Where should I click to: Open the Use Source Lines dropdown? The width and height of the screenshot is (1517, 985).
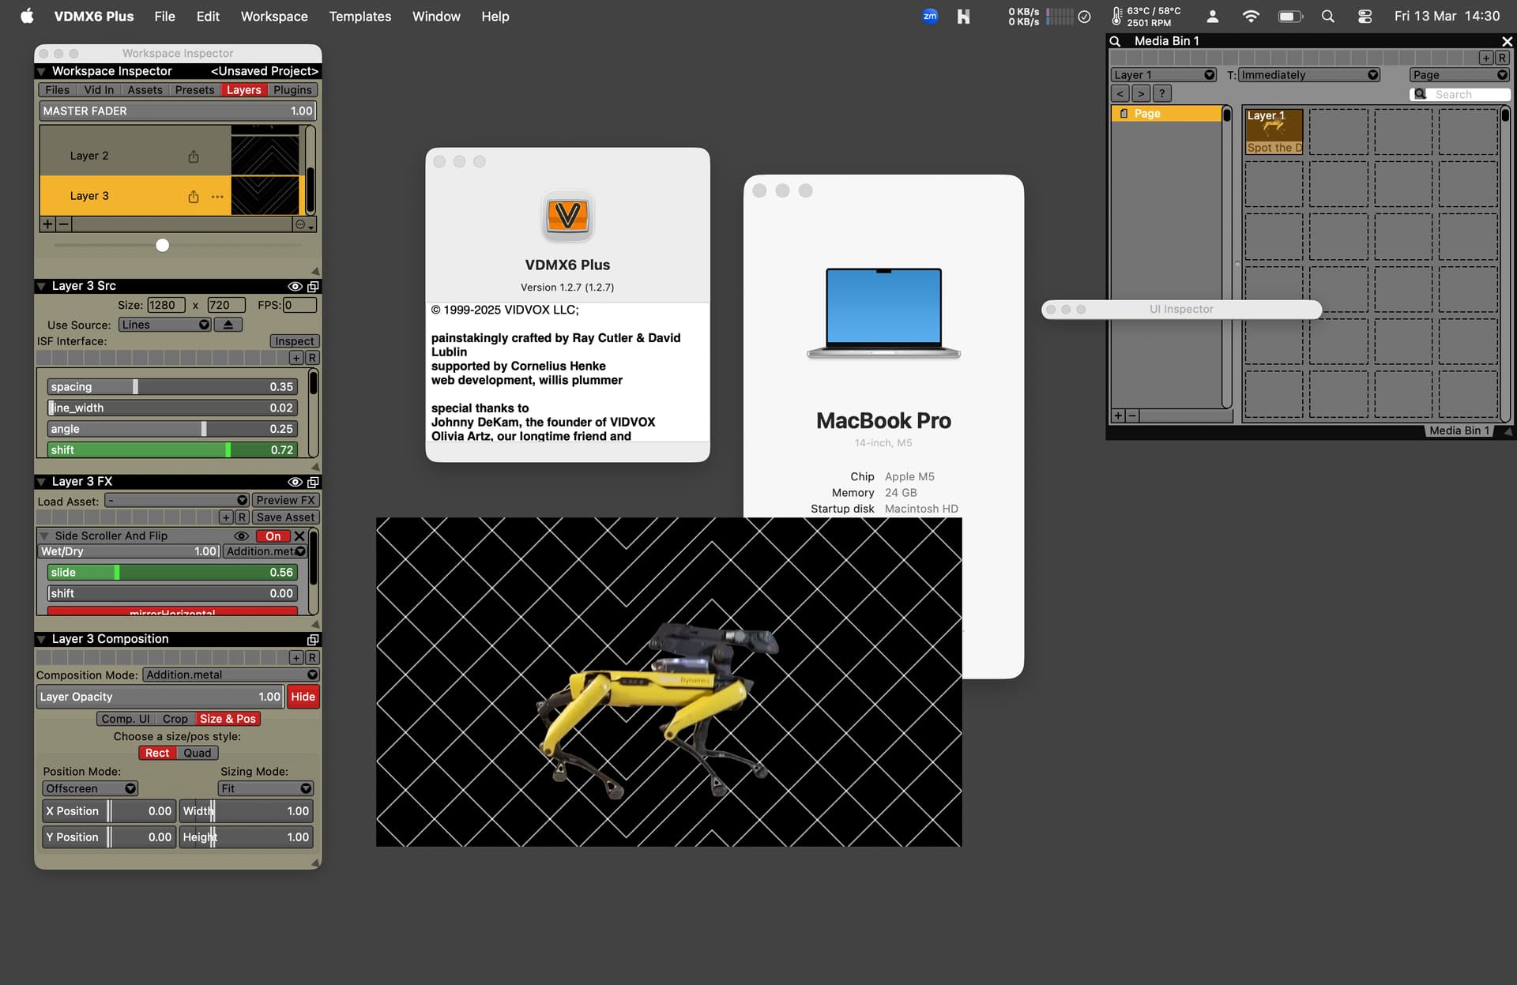165,325
